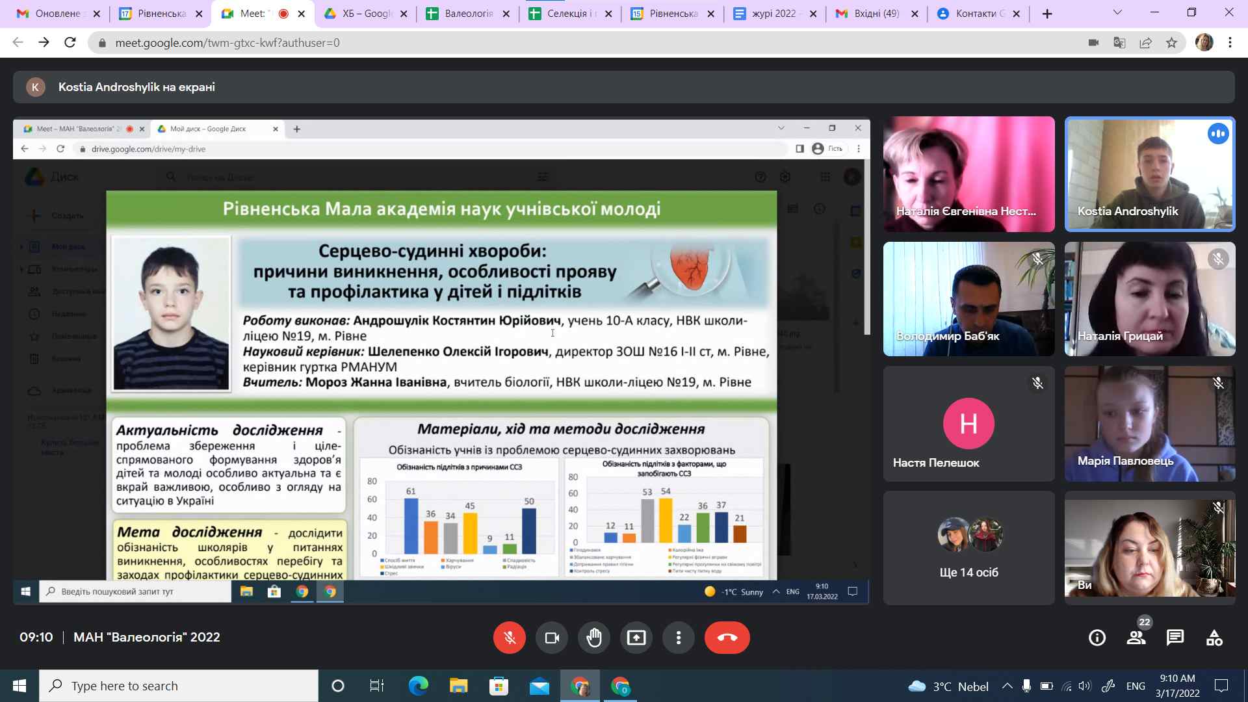Open more options three-dot menu
Screen dimensions: 1248x702
[x=679, y=638]
